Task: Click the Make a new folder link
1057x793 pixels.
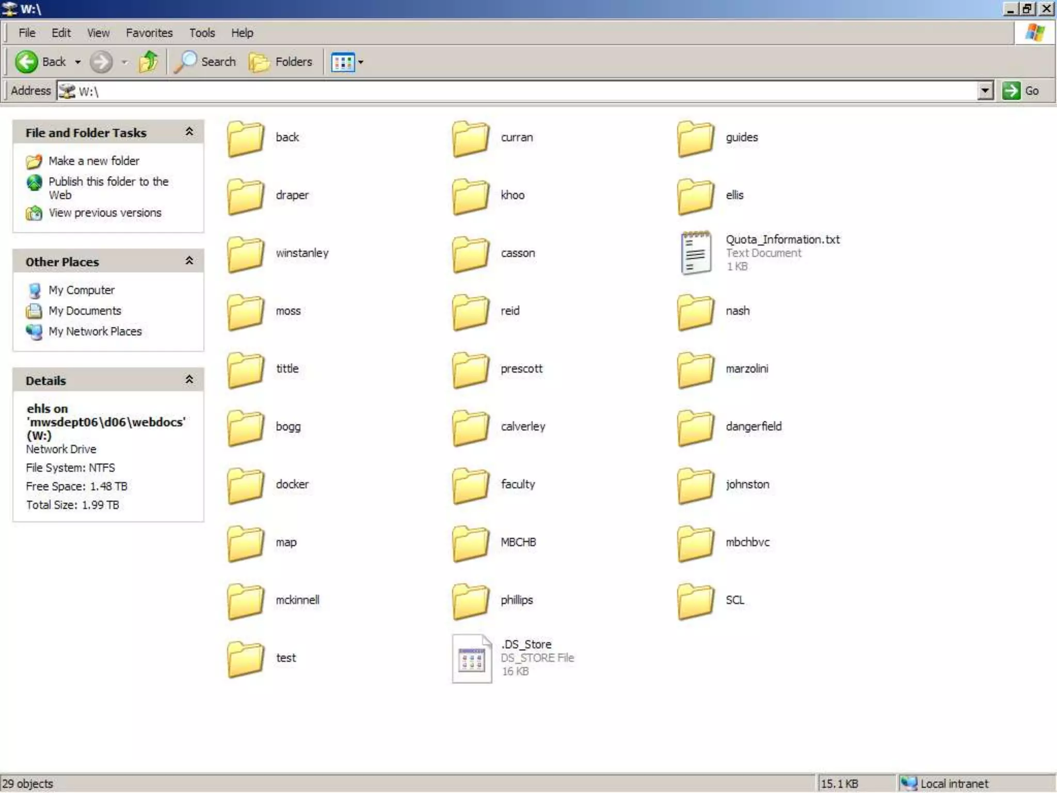Action: point(93,161)
